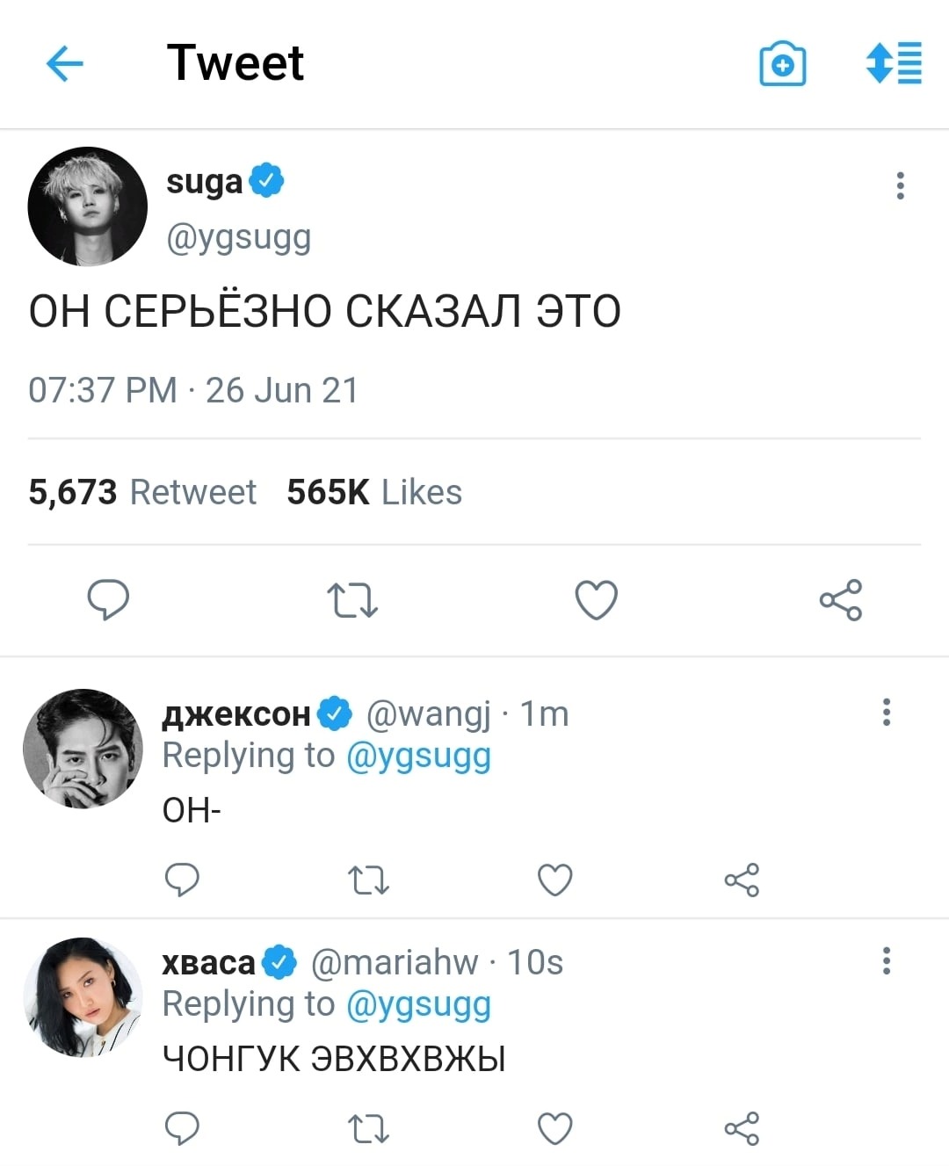Share suga's main tweet
949x1166 pixels.
point(840,600)
